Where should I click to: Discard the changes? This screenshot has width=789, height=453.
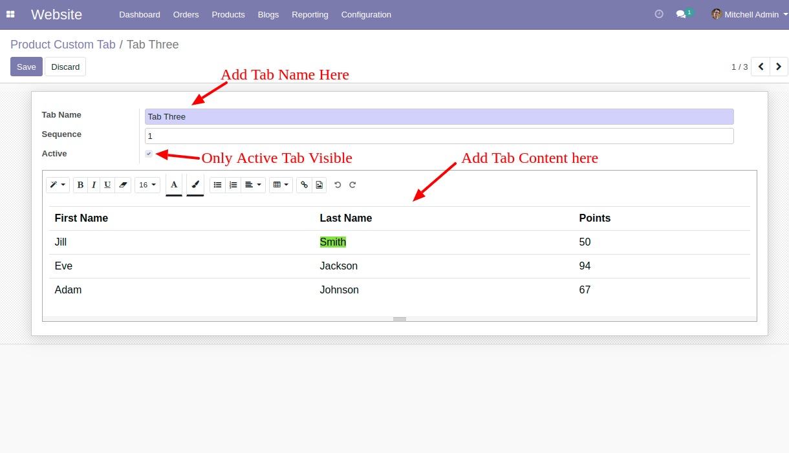(x=65, y=67)
